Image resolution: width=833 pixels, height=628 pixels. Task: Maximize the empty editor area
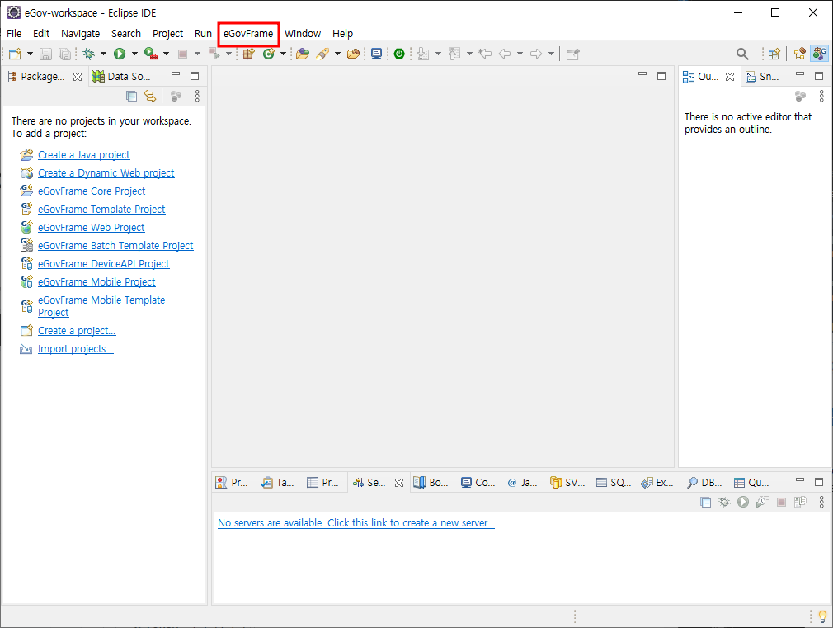coord(661,76)
